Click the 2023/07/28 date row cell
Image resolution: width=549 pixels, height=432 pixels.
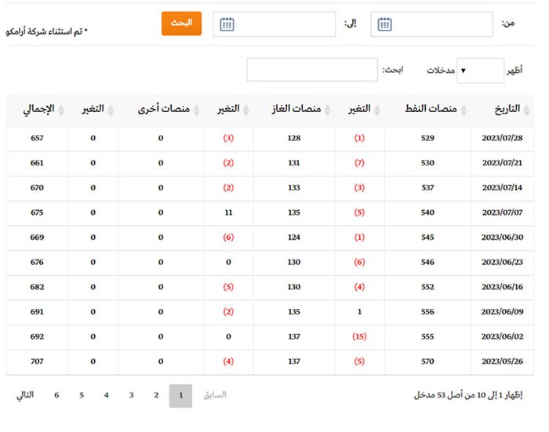pyautogui.click(x=502, y=139)
